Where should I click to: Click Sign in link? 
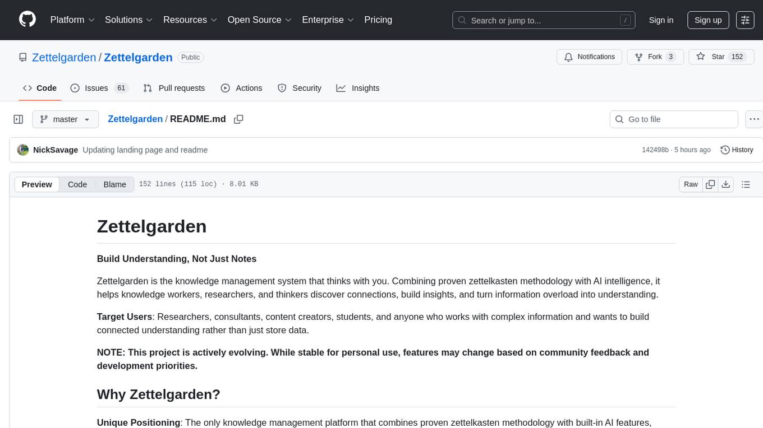click(661, 20)
